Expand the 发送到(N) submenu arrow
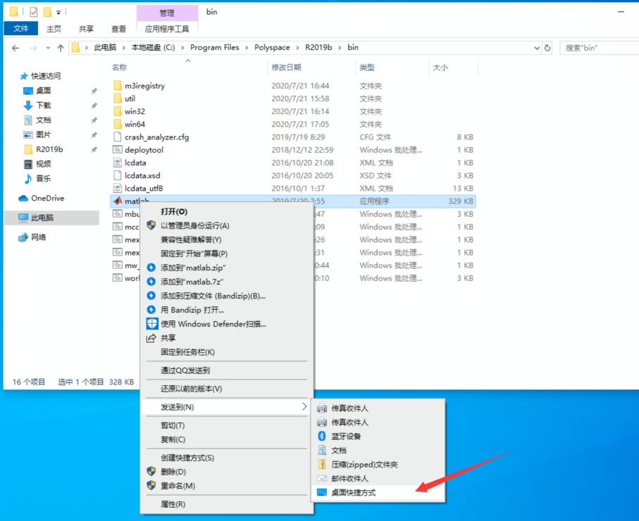 [x=304, y=406]
